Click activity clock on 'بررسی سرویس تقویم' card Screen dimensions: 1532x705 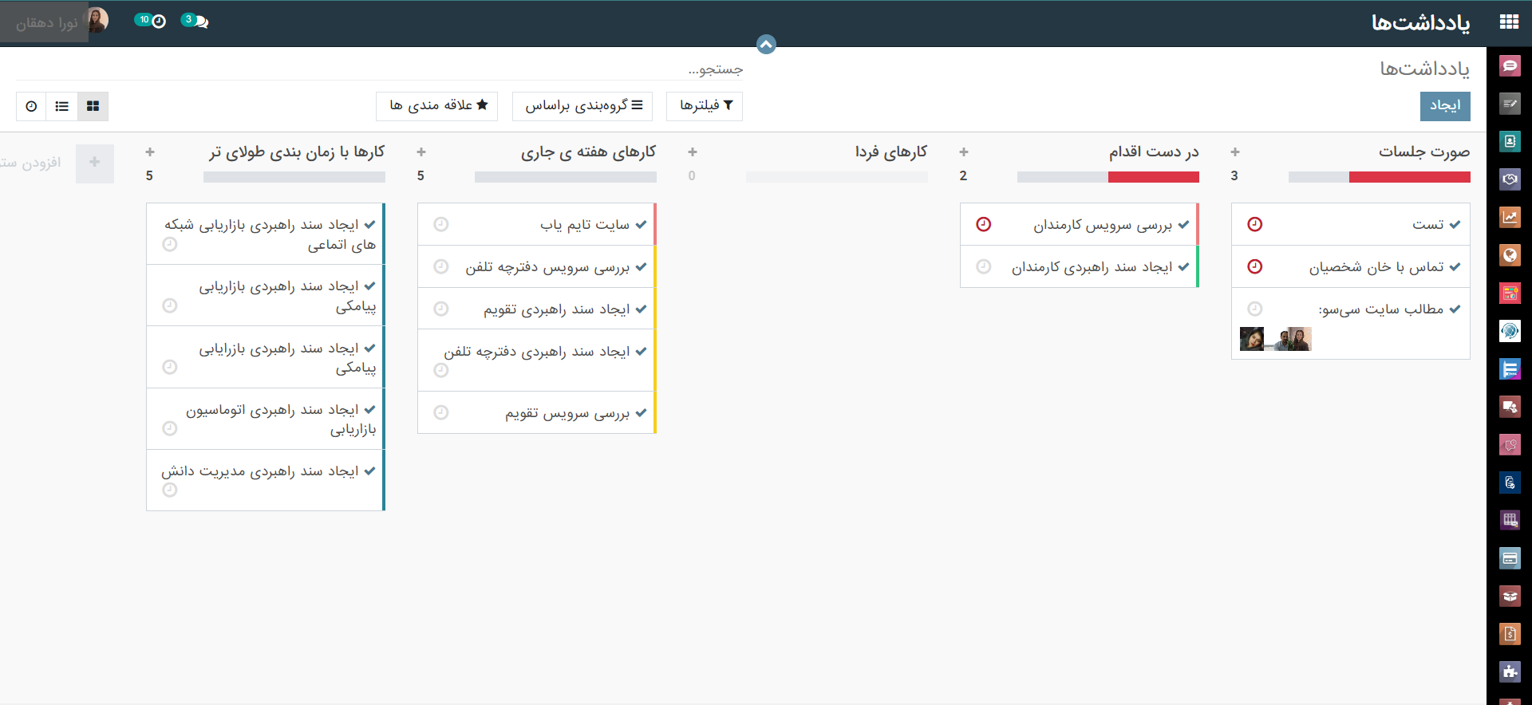point(440,412)
